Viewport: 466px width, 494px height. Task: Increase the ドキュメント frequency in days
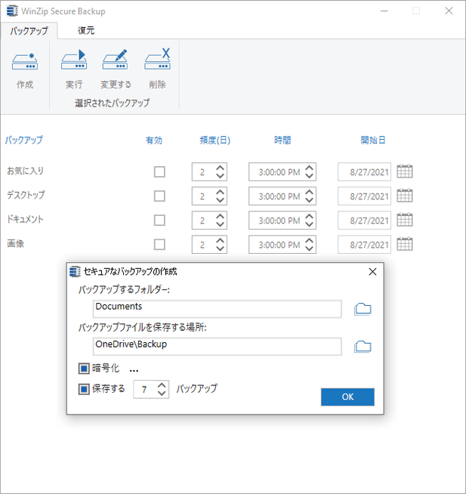[x=220, y=217]
